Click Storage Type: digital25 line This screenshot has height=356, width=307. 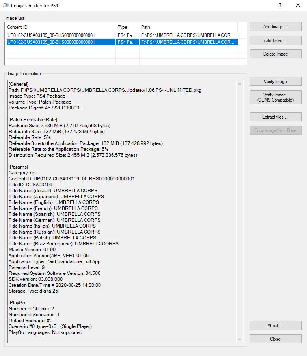pyautogui.click(x=33, y=291)
